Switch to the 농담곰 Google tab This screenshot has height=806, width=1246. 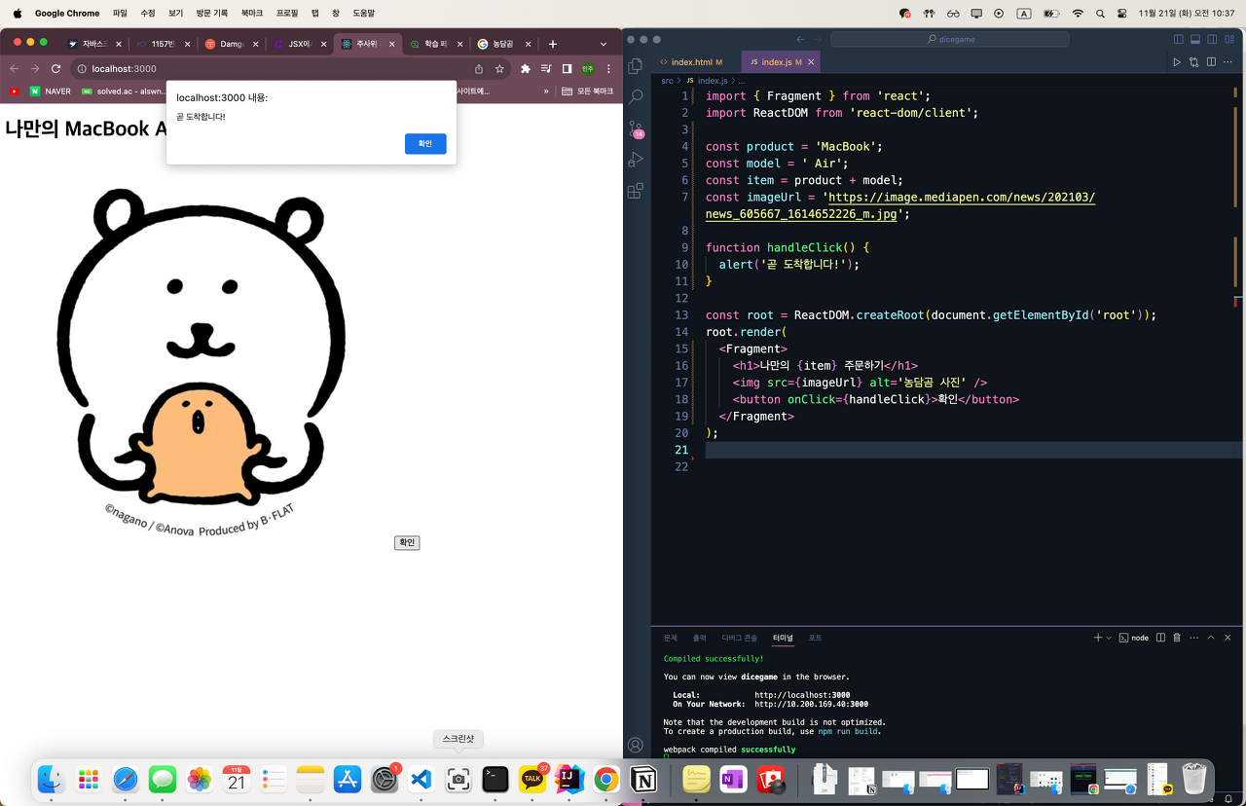pos(501,44)
